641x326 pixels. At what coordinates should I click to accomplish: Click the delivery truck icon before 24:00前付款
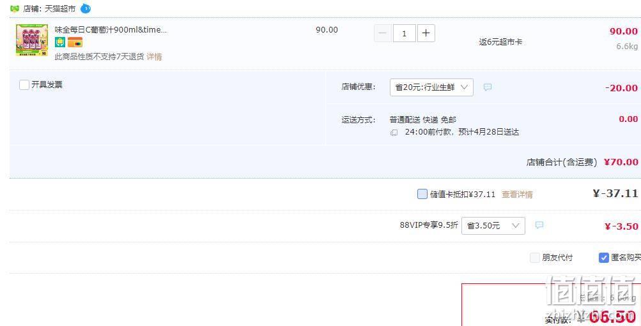click(394, 133)
